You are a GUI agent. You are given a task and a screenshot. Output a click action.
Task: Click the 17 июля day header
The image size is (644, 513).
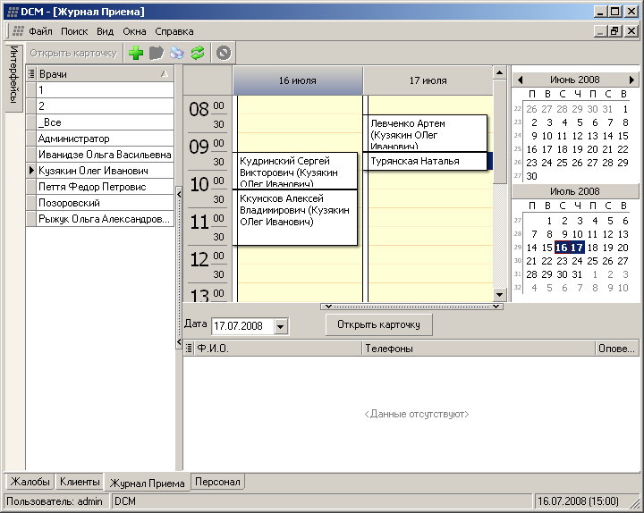pyautogui.click(x=428, y=80)
